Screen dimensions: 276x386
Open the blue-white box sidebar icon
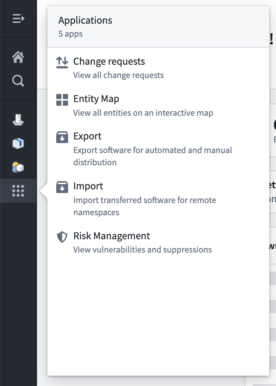18,143
